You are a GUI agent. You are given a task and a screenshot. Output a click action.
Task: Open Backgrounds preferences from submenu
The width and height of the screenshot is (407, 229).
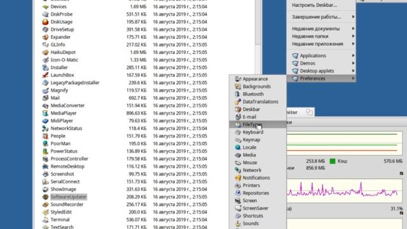[258, 87]
